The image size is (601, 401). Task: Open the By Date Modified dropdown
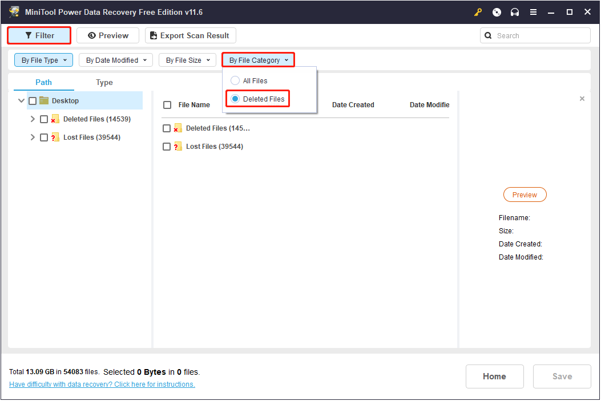[x=115, y=60]
